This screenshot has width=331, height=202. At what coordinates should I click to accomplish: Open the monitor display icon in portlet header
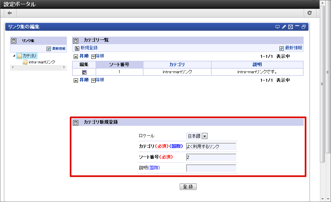278,27
